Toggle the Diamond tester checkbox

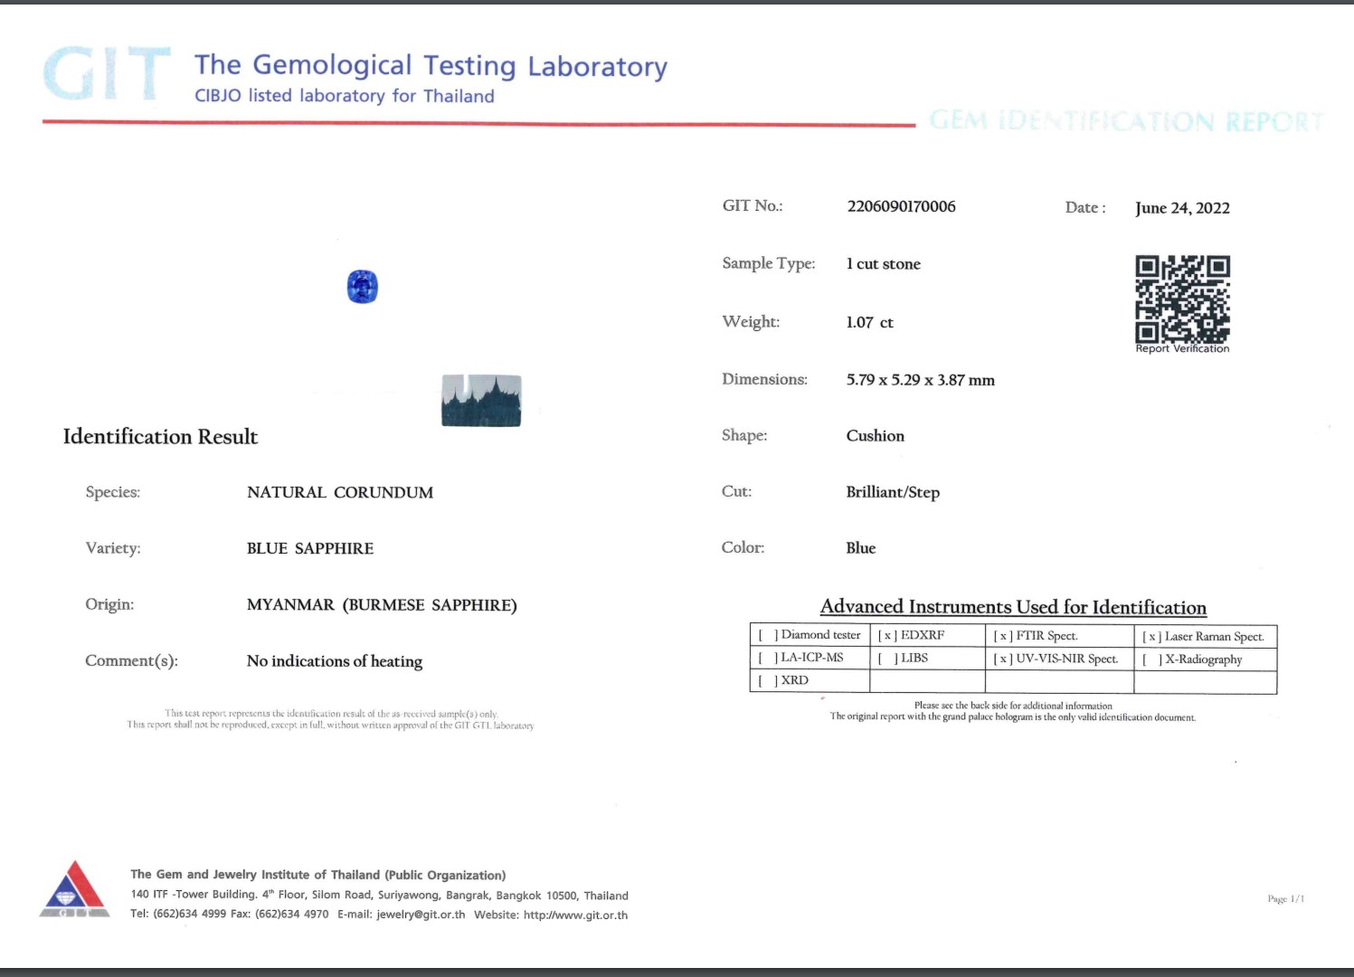pos(768,635)
